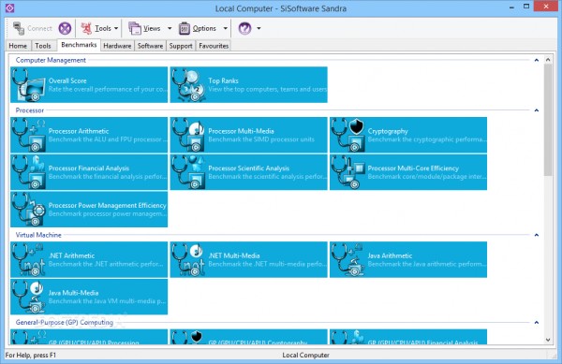Click the Overall Score title text
The height and width of the screenshot is (364, 562).
coord(67,80)
